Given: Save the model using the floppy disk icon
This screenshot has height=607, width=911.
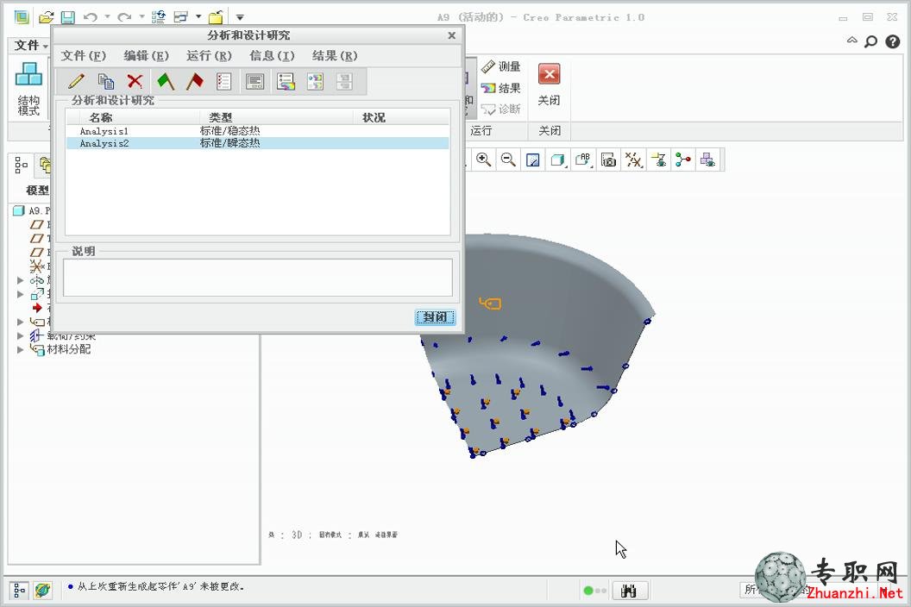Looking at the screenshot, I should click(x=68, y=17).
